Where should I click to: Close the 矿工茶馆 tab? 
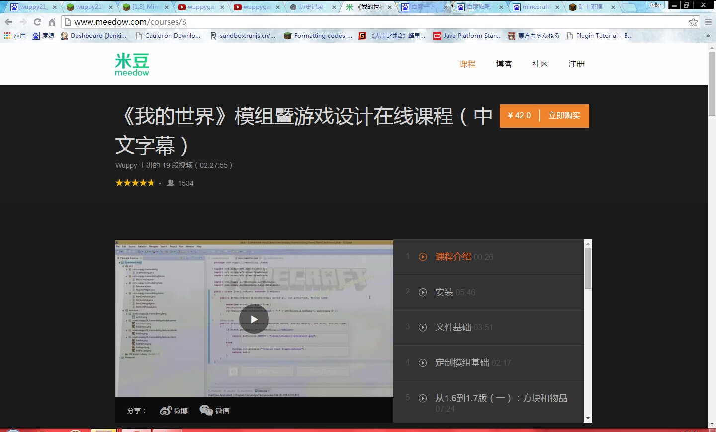point(613,7)
